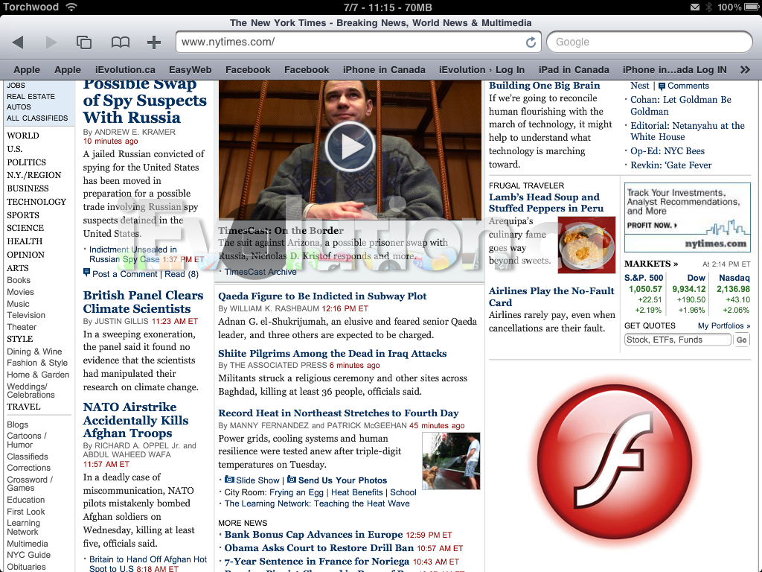This screenshot has width=762, height=572.
Task: Open iEvolution › Log In bookmark
Action: click(x=481, y=69)
